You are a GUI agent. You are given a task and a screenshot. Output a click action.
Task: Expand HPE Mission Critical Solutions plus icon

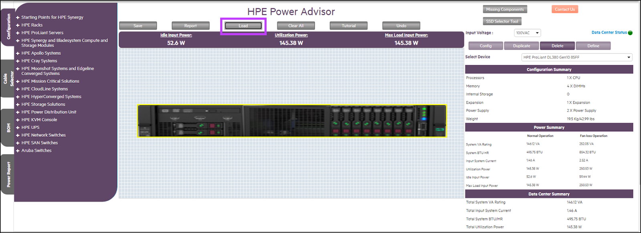point(18,82)
